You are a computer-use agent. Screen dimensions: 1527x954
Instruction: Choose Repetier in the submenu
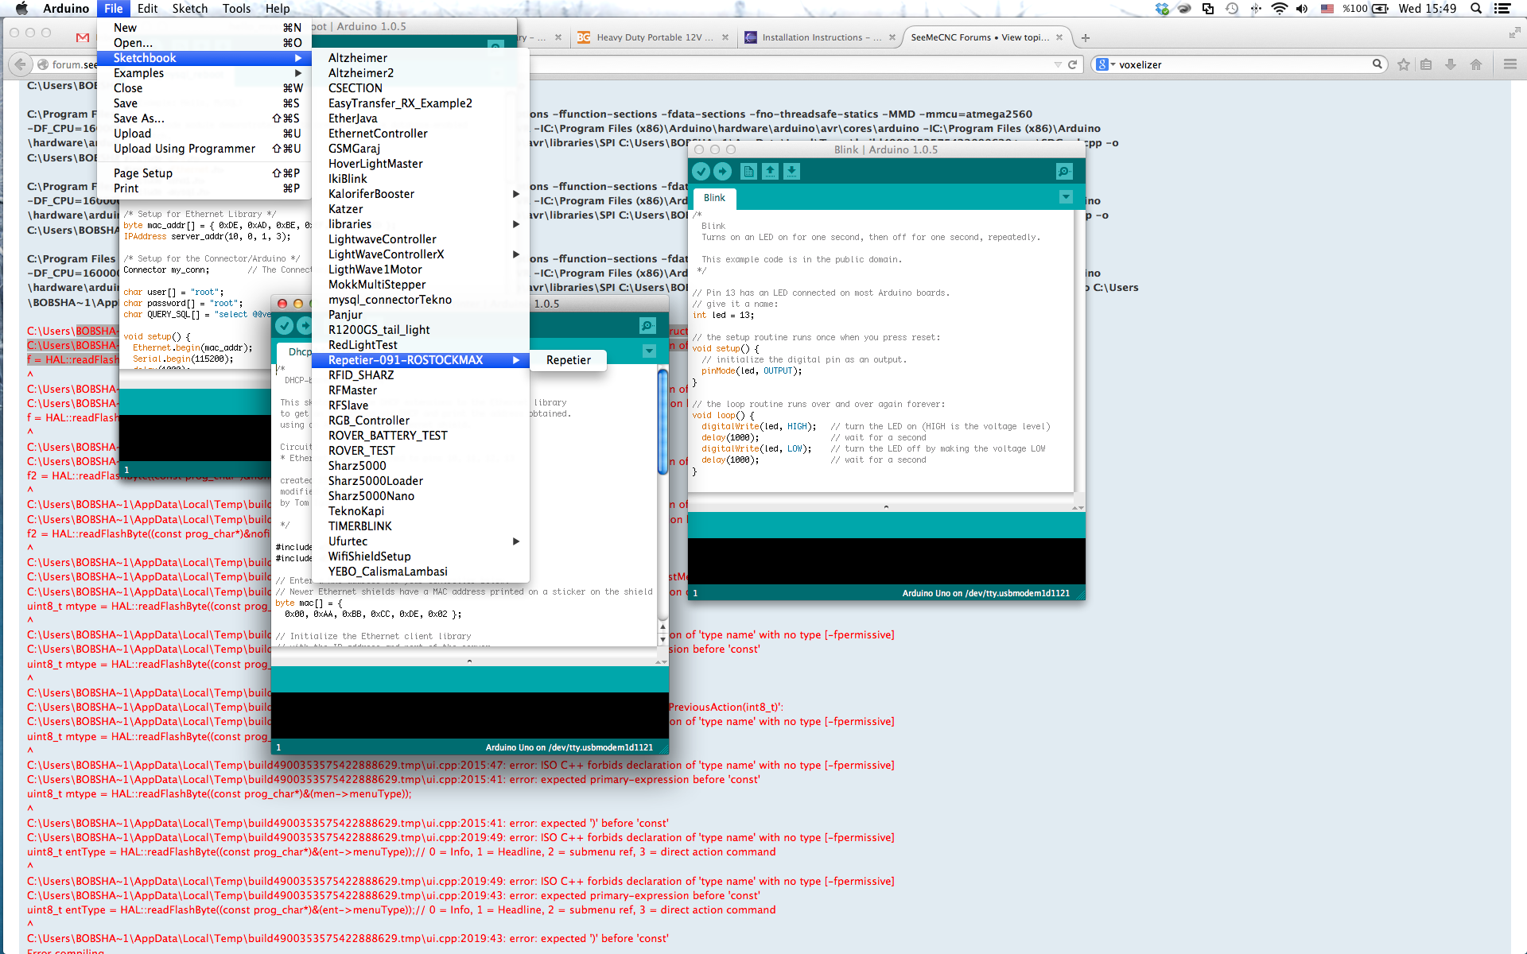(568, 360)
